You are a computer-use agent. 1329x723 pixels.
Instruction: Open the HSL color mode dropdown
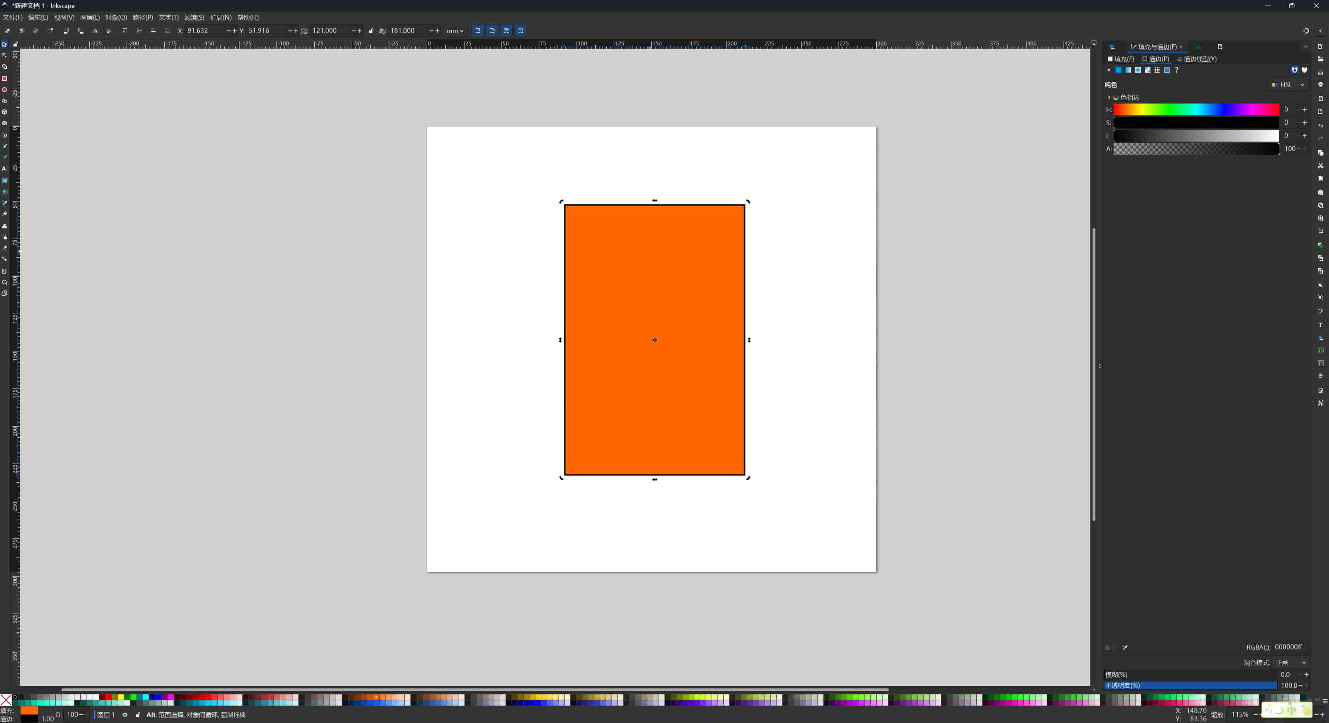tap(1288, 84)
